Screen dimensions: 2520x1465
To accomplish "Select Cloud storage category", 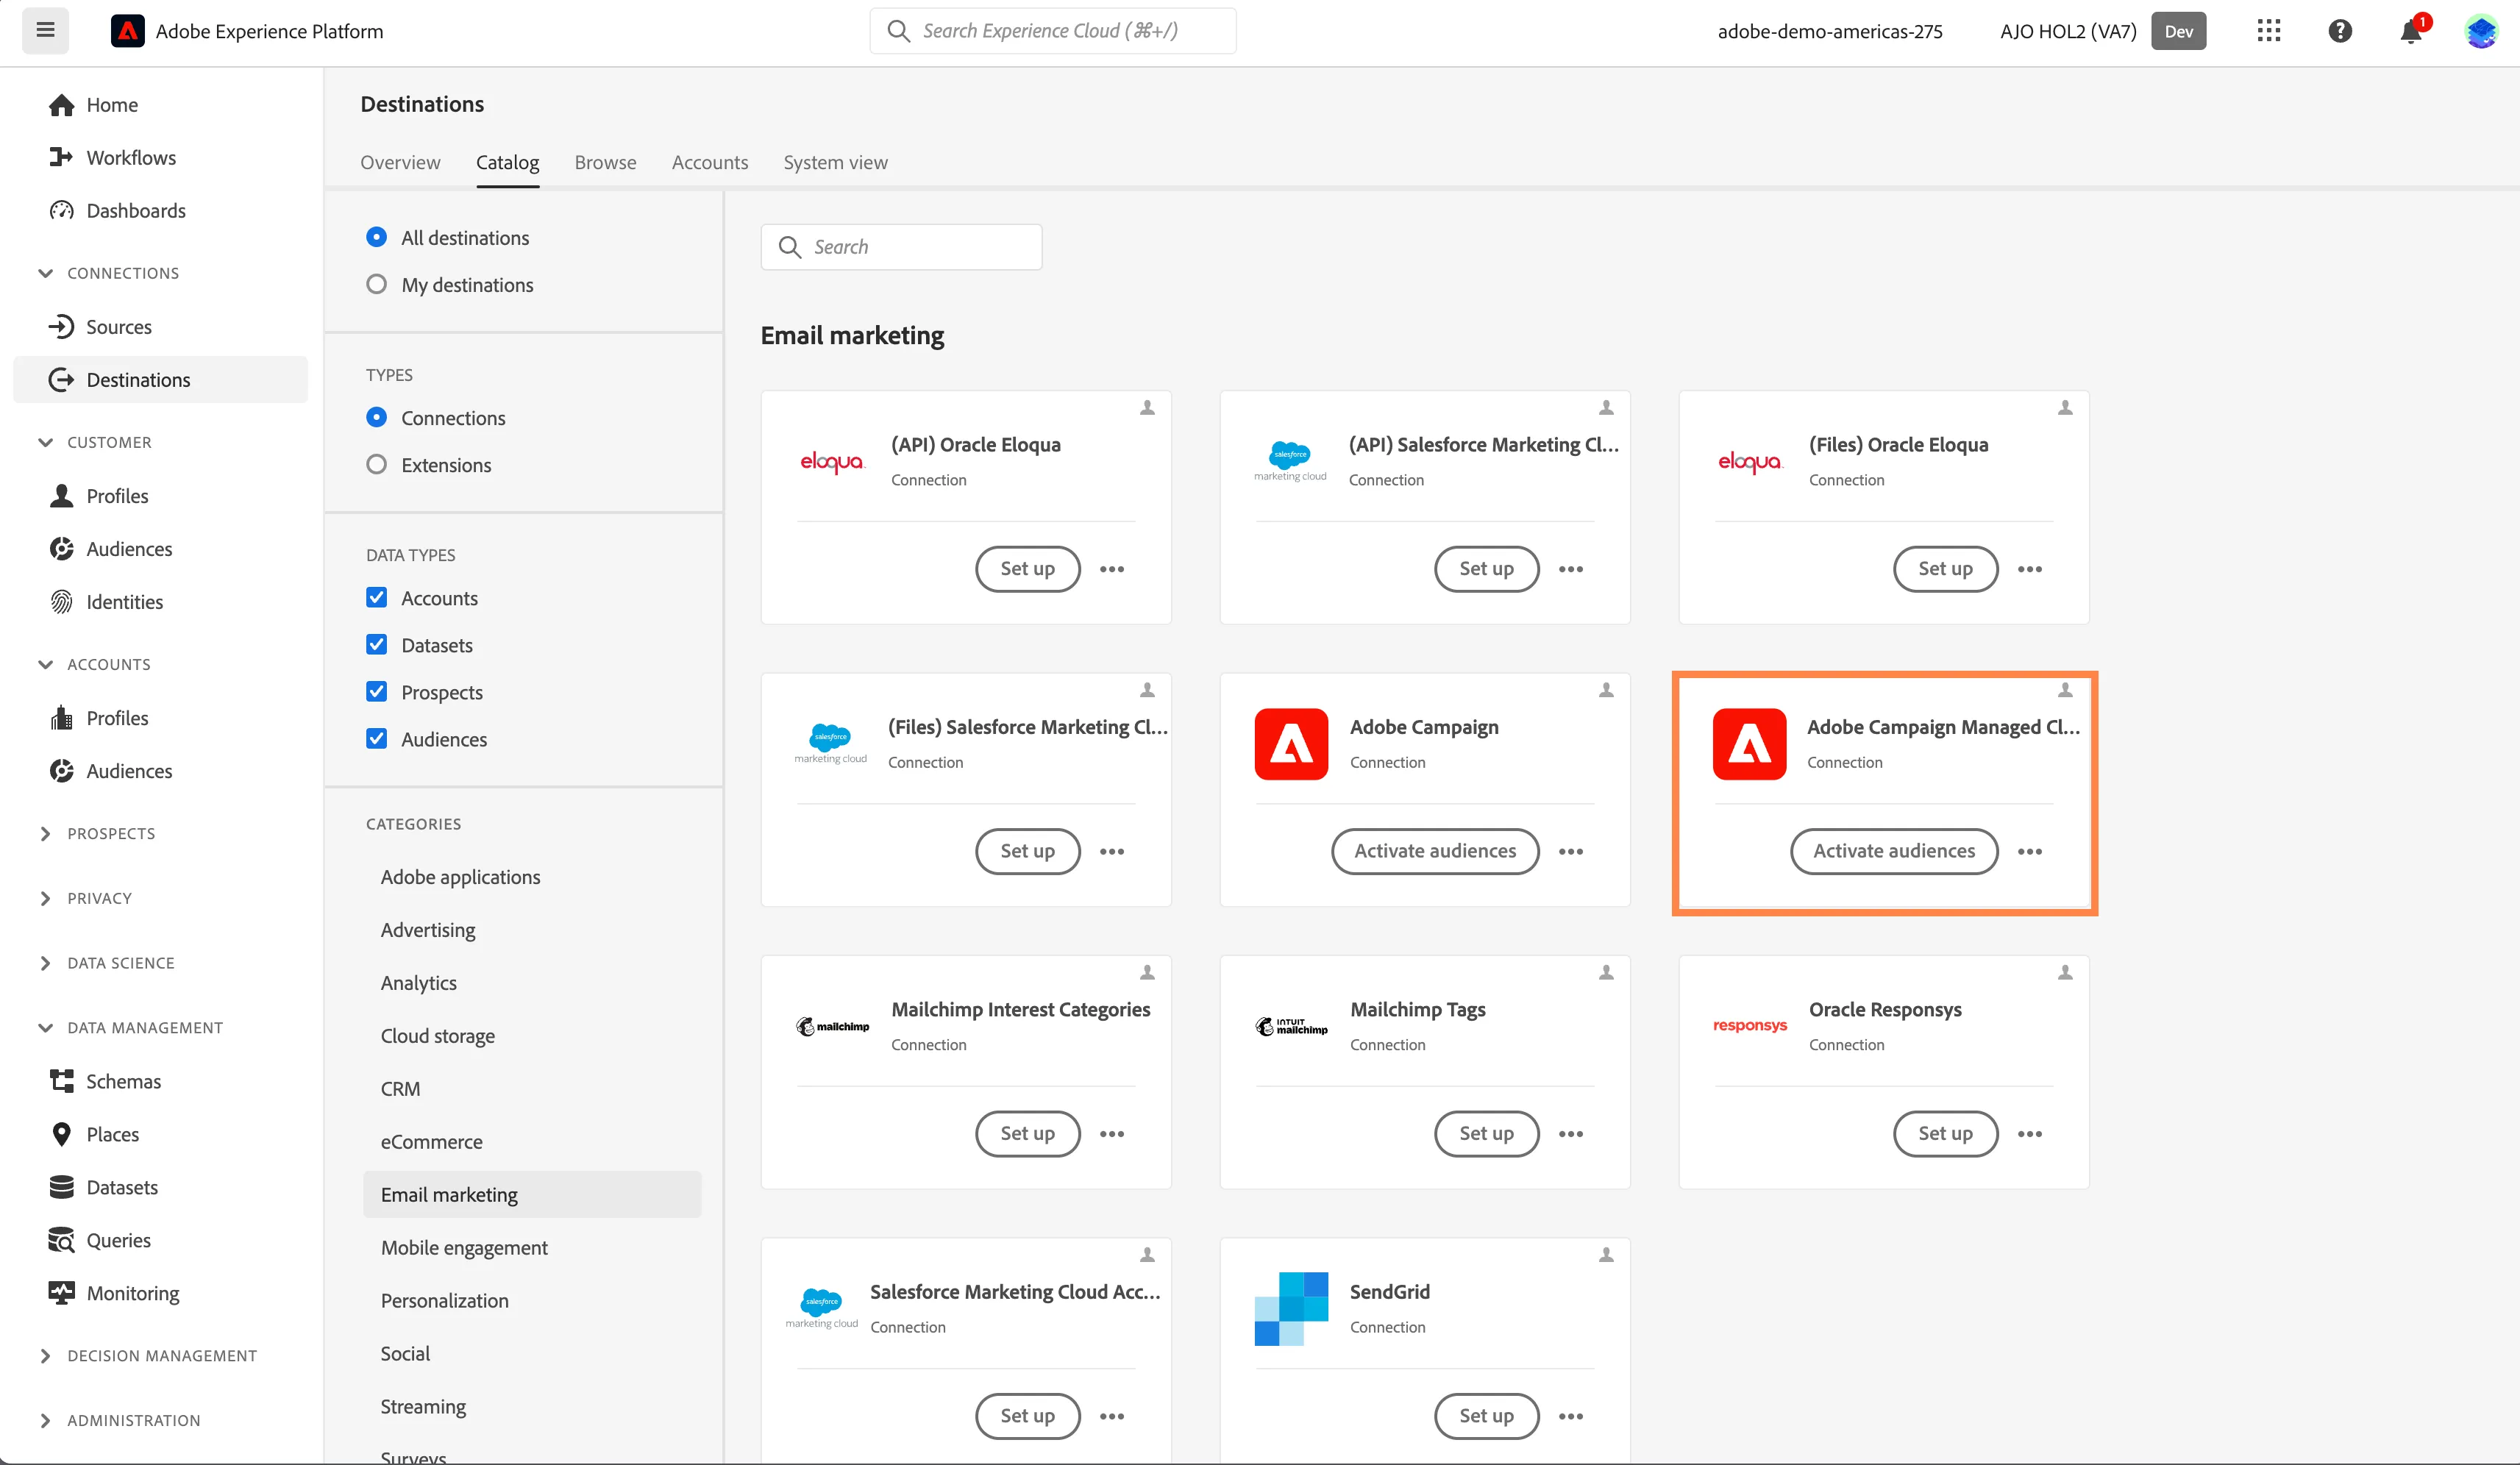I will pos(437,1036).
